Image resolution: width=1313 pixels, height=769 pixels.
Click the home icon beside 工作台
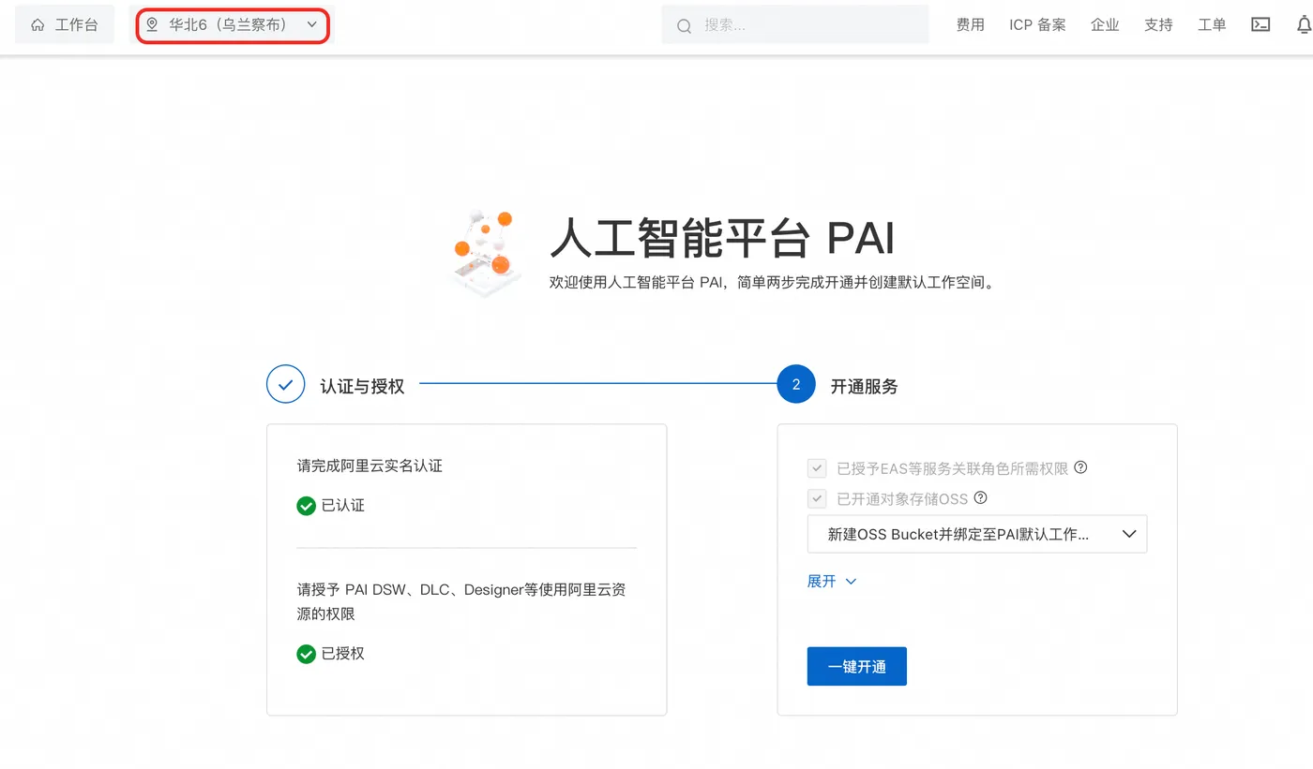pyautogui.click(x=38, y=25)
